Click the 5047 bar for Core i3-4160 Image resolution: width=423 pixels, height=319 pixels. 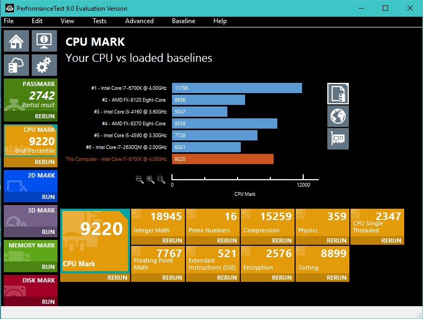pos(199,111)
